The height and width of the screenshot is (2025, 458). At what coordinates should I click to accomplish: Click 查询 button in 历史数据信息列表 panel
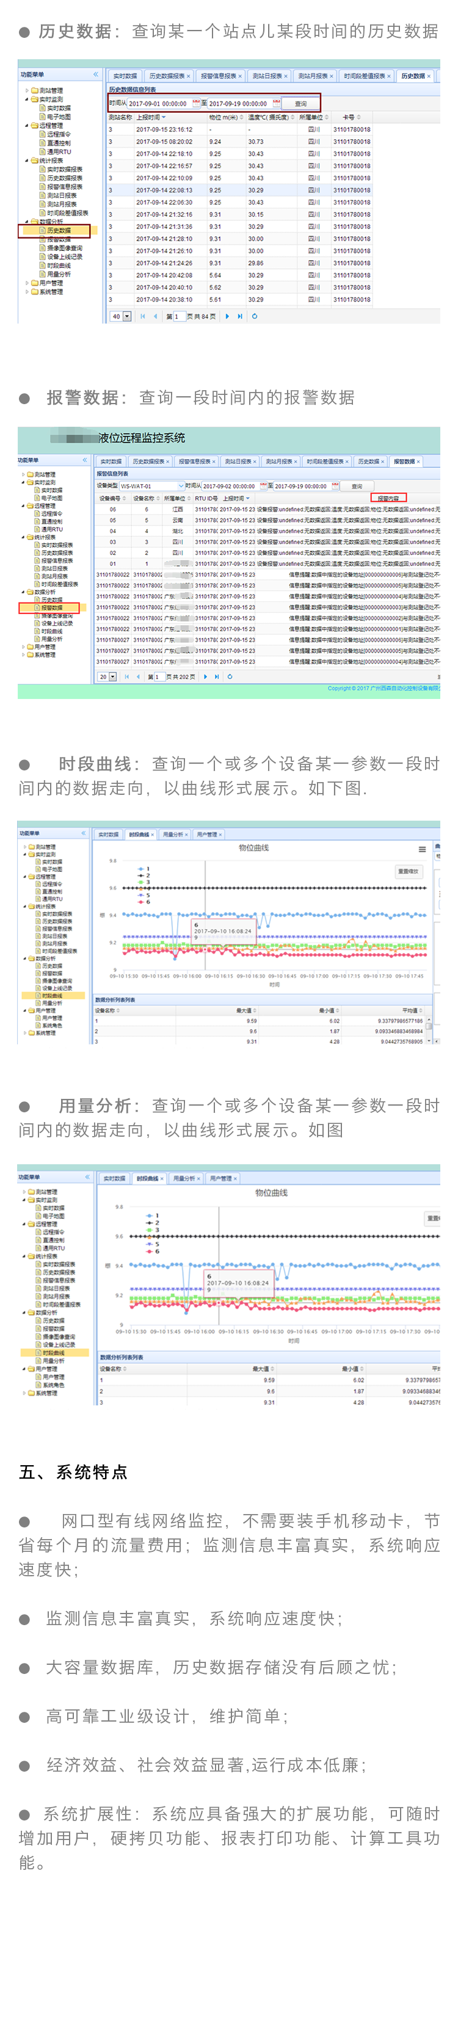click(300, 103)
